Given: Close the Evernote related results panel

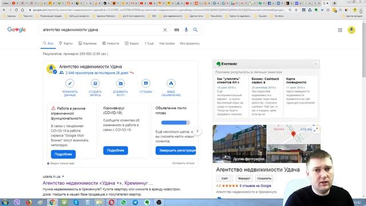Looking at the screenshot, I should (315, 64).
